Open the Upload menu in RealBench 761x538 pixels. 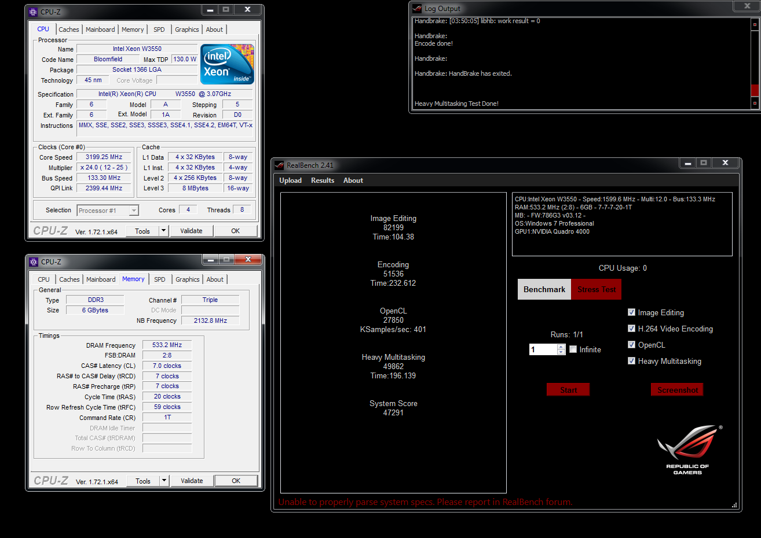(290, 180)
